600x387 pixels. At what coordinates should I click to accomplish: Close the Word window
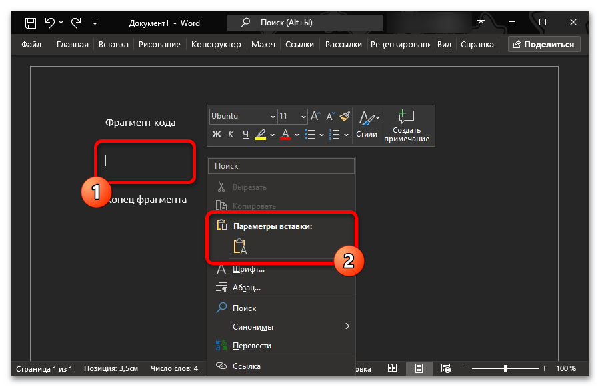[573, 22]
